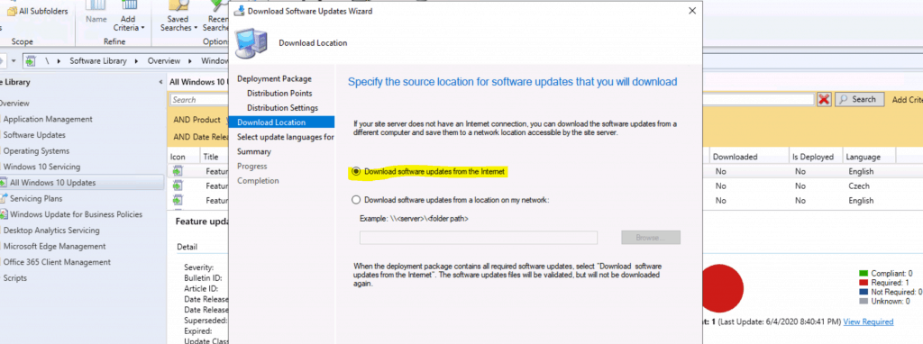This screenshot has width=923, height=344.
Task: Click the network folder path input field
Action: tap(478, 238)
